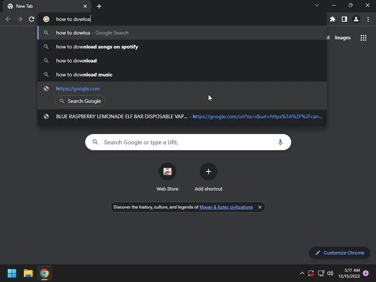The height and width of the screenshot is (282, 376).
Task: Open the profile avatar icon
Action: click(356, 19)
